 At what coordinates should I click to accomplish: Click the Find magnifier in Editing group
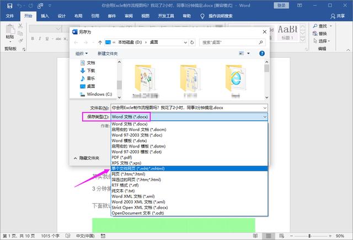click(x=315, y=26)
